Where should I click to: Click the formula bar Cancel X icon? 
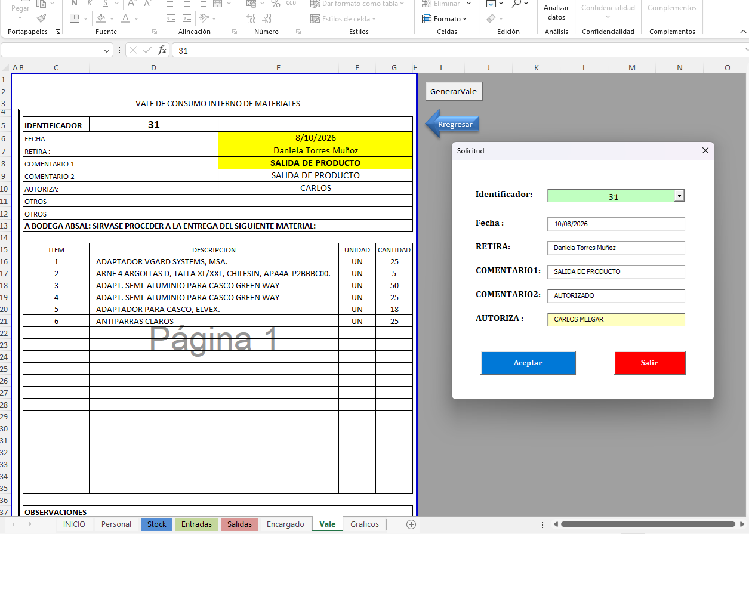click(x=133, y=50)
